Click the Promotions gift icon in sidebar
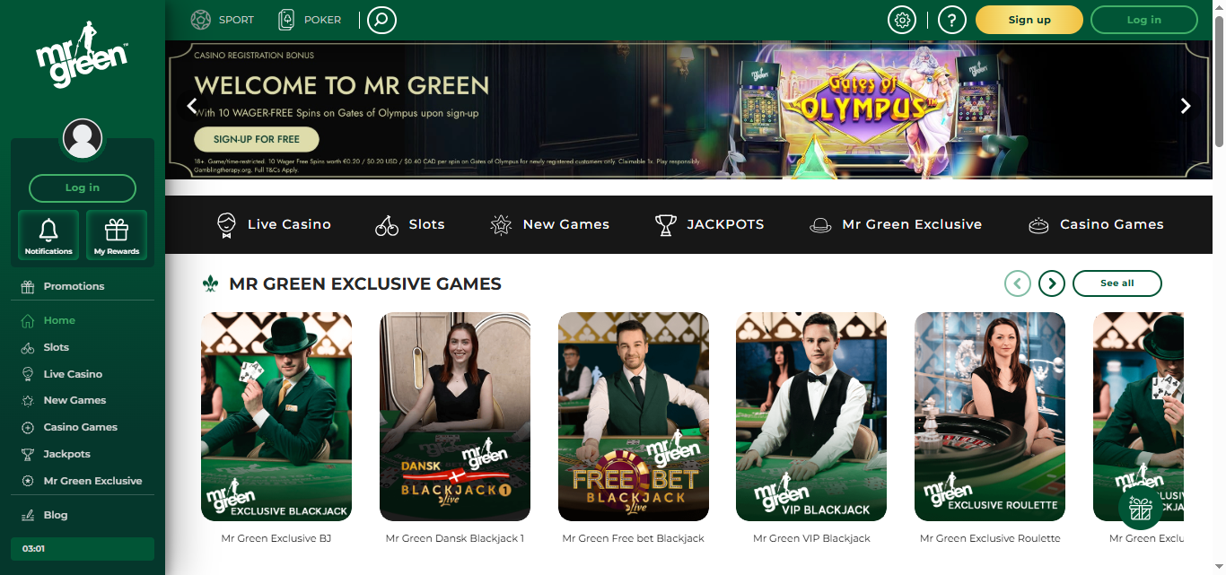Screen dimensions: 1226x575 (x=27, y=286)
